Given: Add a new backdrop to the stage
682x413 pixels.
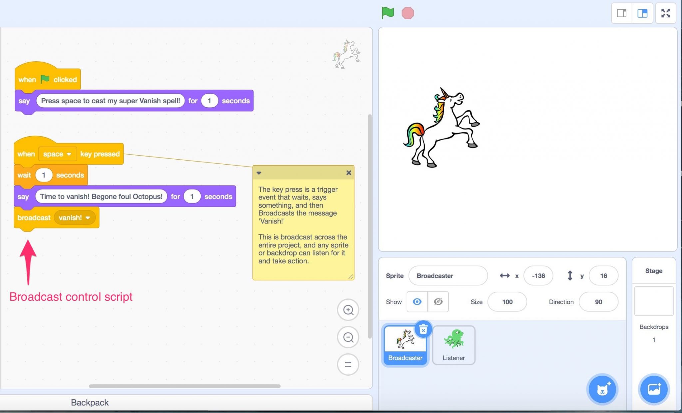Looking at the screenshot, I should (654, 389).
